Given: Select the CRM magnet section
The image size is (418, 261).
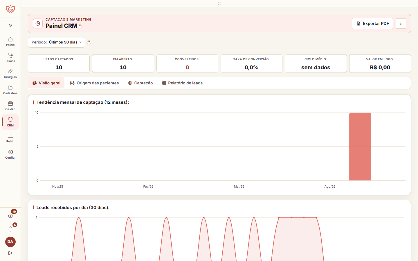Looking at the screenshot, I should point(10,122).
